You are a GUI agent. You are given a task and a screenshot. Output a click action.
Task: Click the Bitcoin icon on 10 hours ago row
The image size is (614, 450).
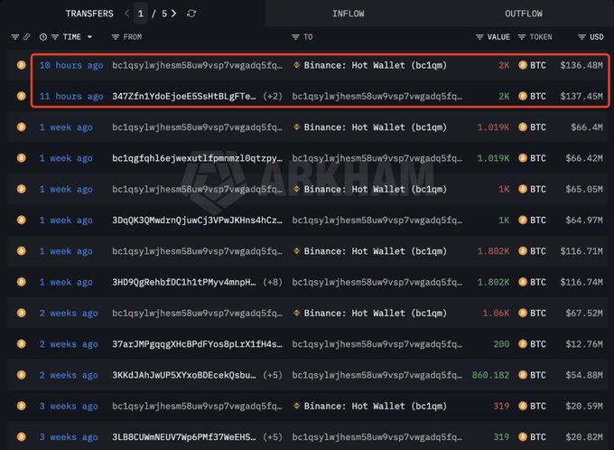pyautogui.click(x=22, y=65)
